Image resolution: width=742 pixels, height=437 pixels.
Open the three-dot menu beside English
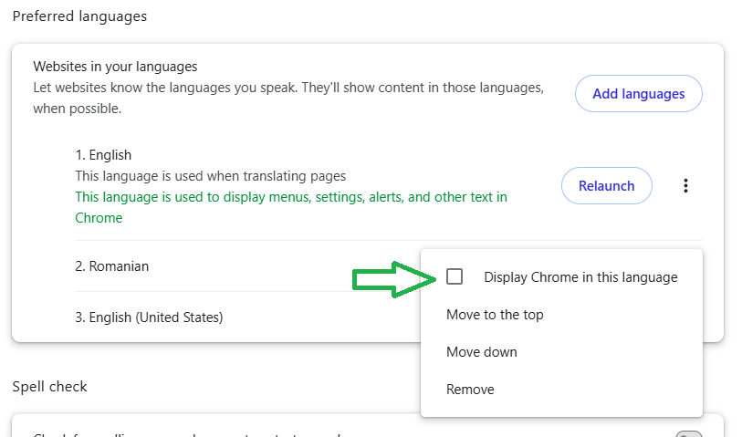[x=685, y=186]
